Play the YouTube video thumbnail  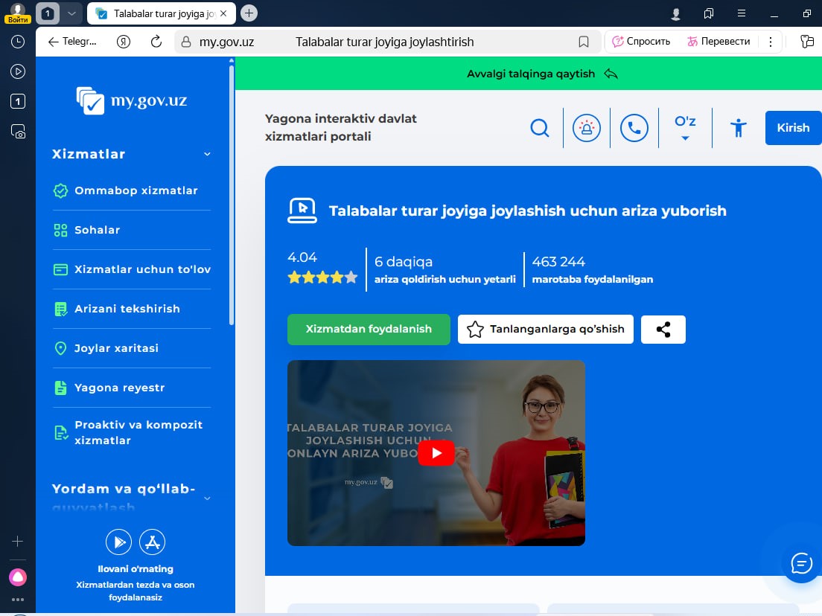[436, 453]
